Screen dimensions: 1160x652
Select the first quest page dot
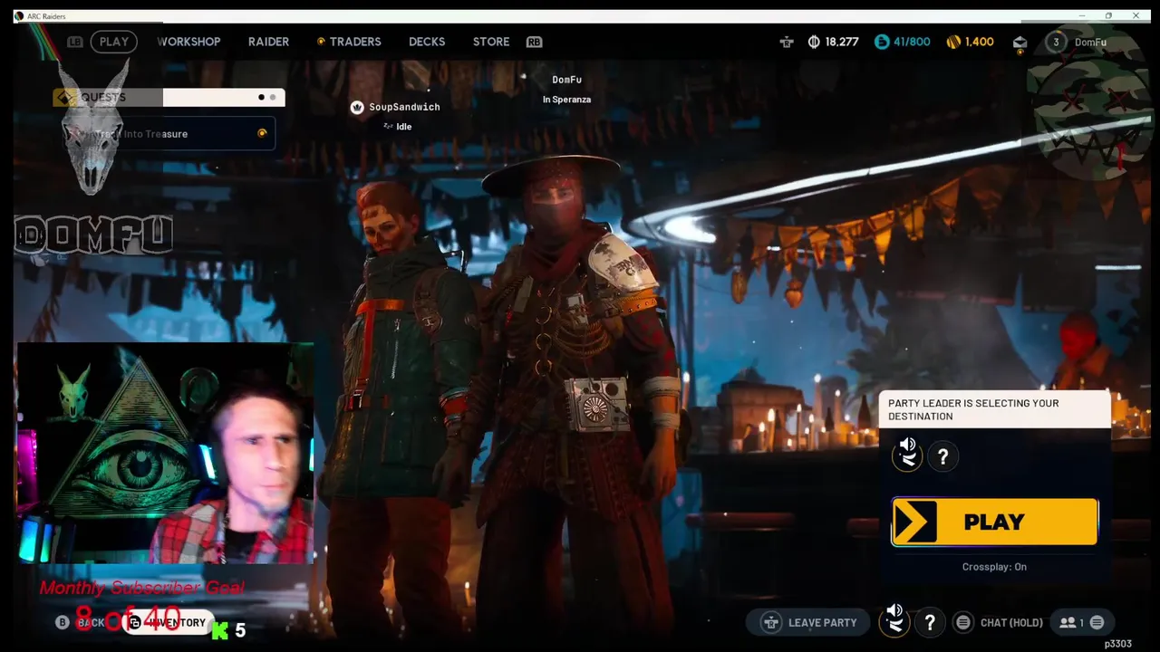click(x=261, y=97)
